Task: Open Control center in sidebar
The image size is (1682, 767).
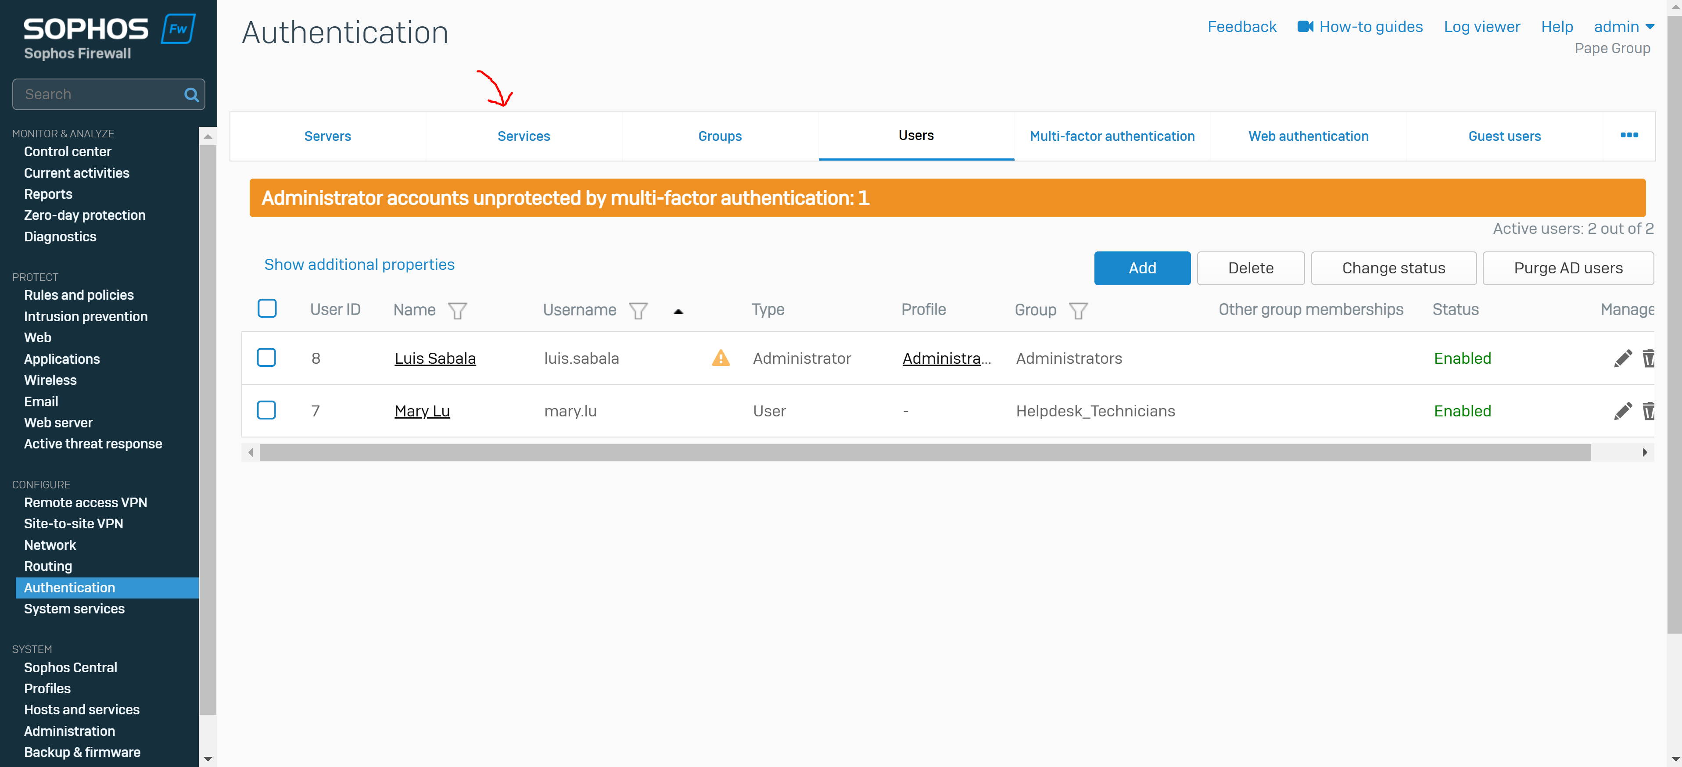Action: tap(67, 151)
